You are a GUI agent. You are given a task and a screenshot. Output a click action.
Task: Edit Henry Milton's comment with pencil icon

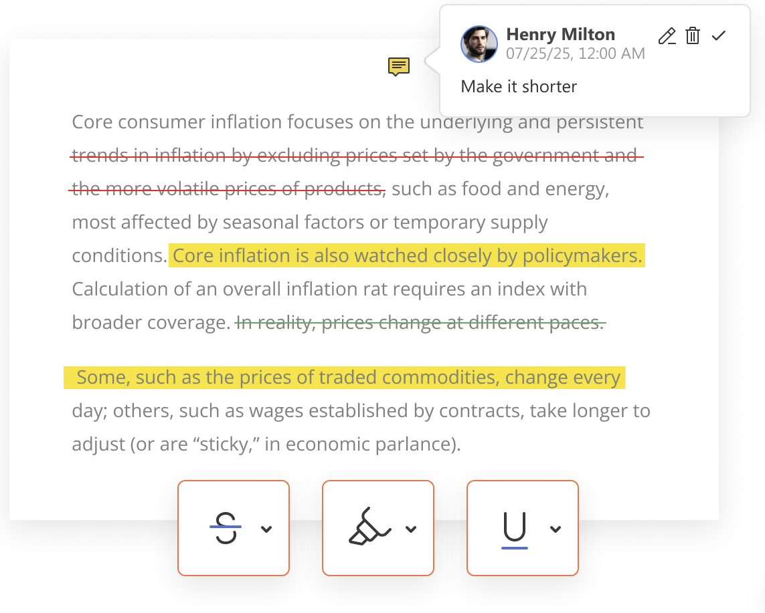coord(667,36)
